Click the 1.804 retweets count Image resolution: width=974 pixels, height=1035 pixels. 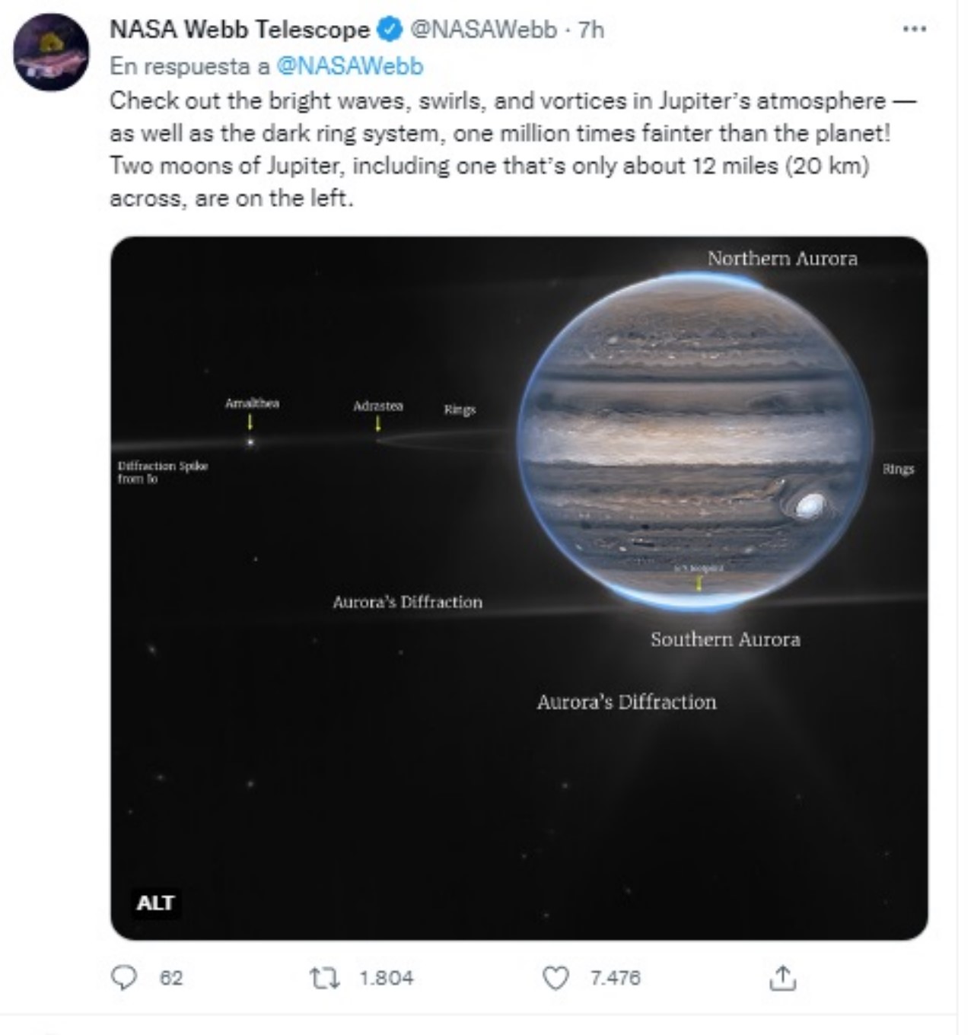point(387,977)
